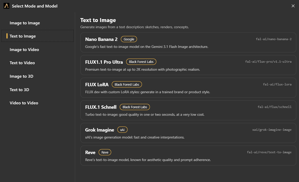Click 'FLUX dev with custom LoRA styles' description
This screenshot has height=182, width=299.
(x=148, y=92)
